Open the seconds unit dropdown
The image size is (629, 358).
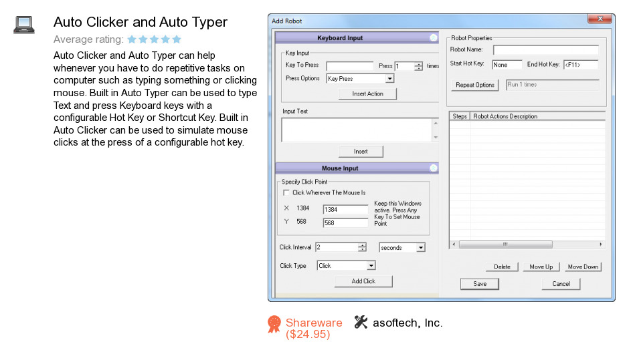coord(420,248)
